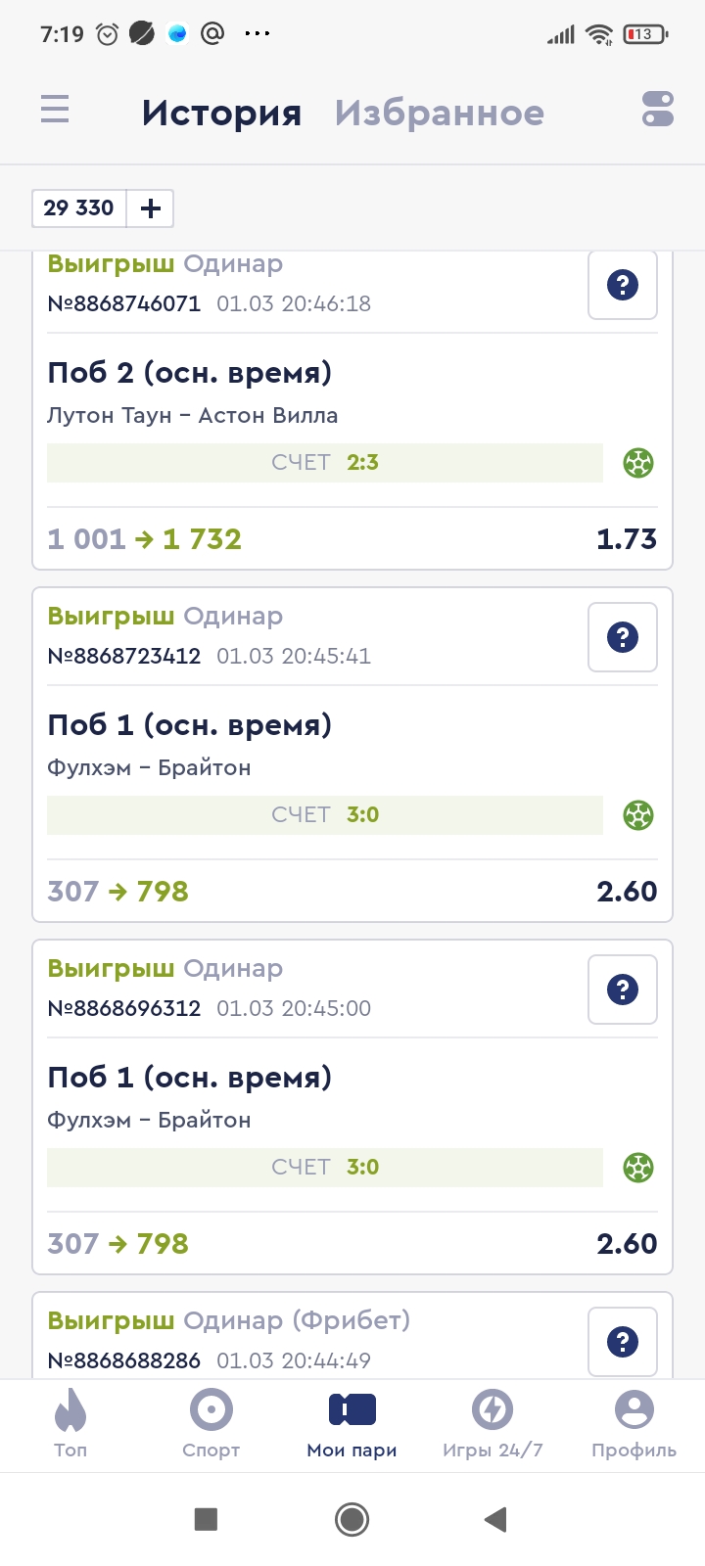The width and height of the screenshot is (705, 1566).
Task: Open Игры 24/7 section
Action: [x=493, y=1423]
